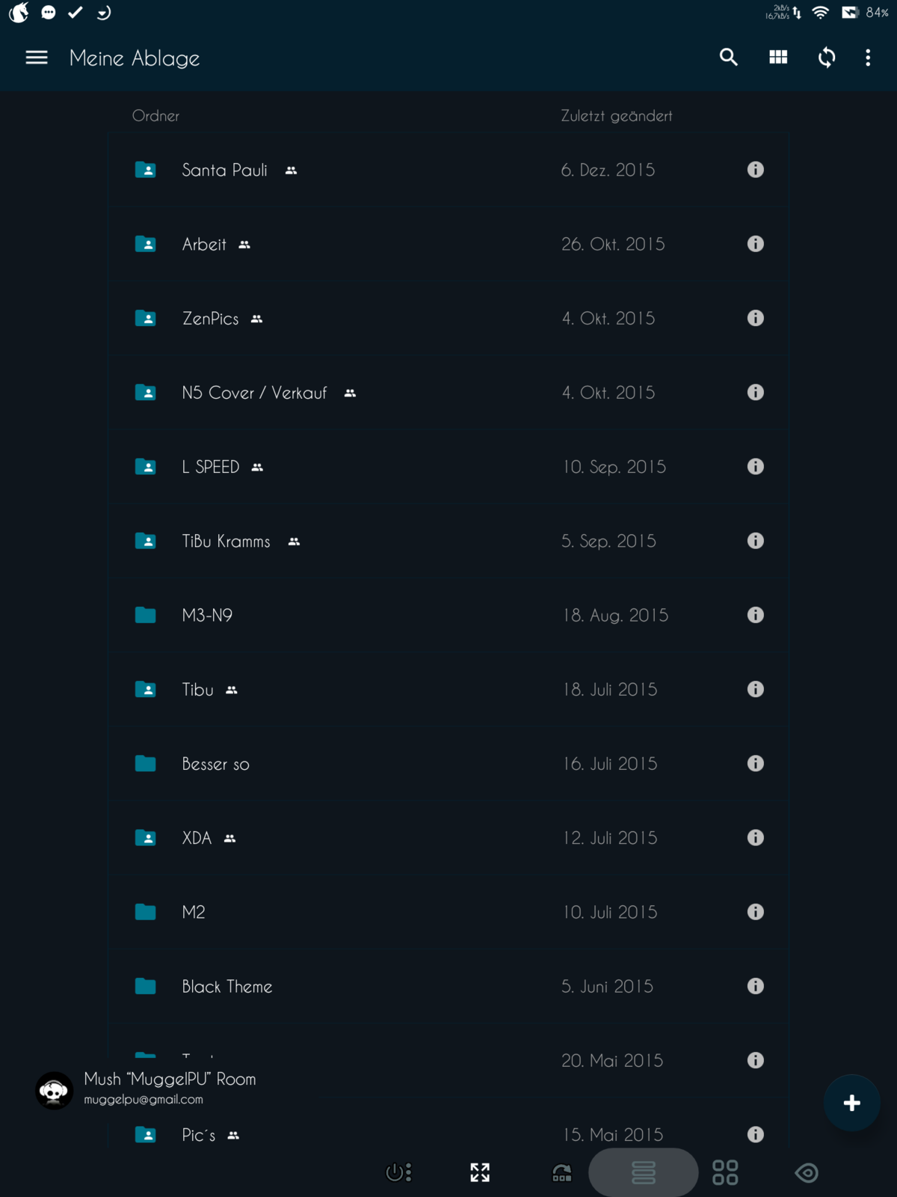
Task: Click the add new plus button
Action: click(x=851, y=1103)
